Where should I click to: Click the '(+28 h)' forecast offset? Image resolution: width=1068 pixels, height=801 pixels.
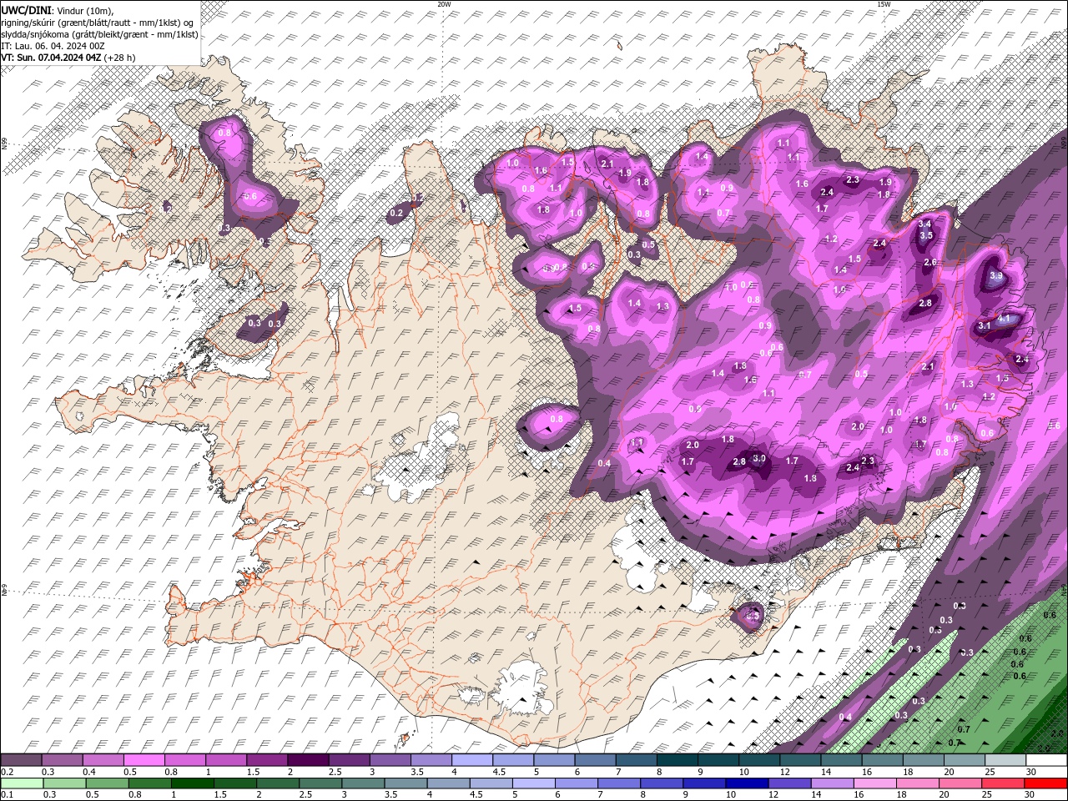pos(119,58)
